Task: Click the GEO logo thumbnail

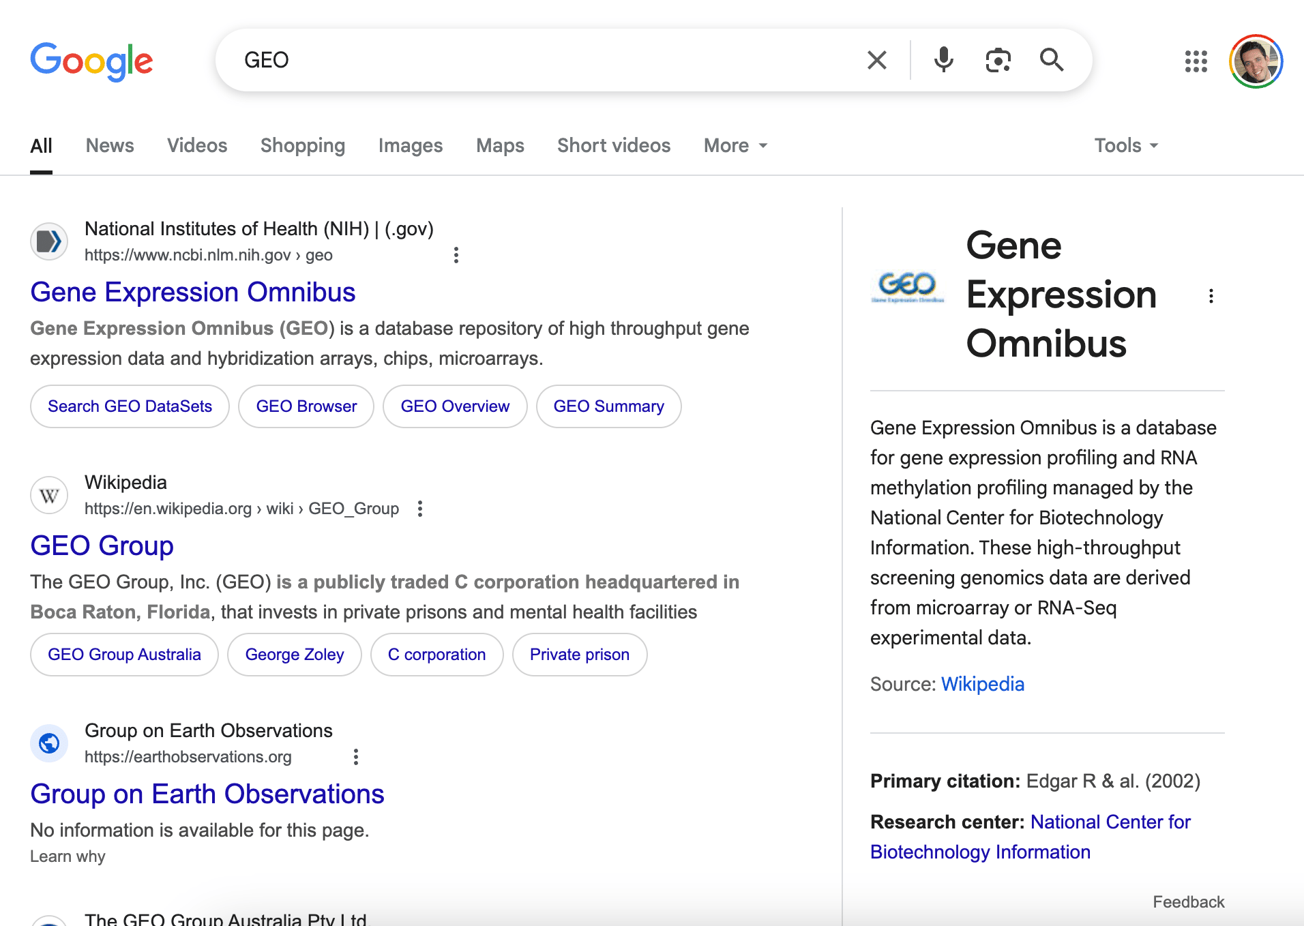Action: pos(908,287)
